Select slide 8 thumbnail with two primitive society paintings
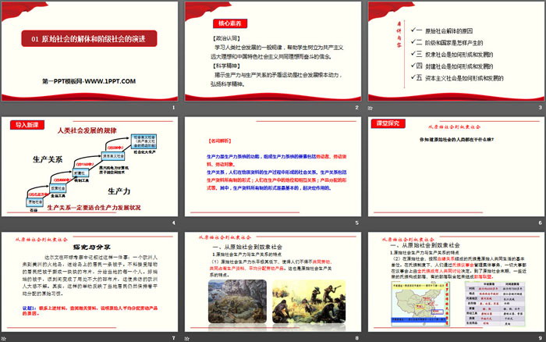The height and width of the screenshot is (342, 546). point(273,282)
